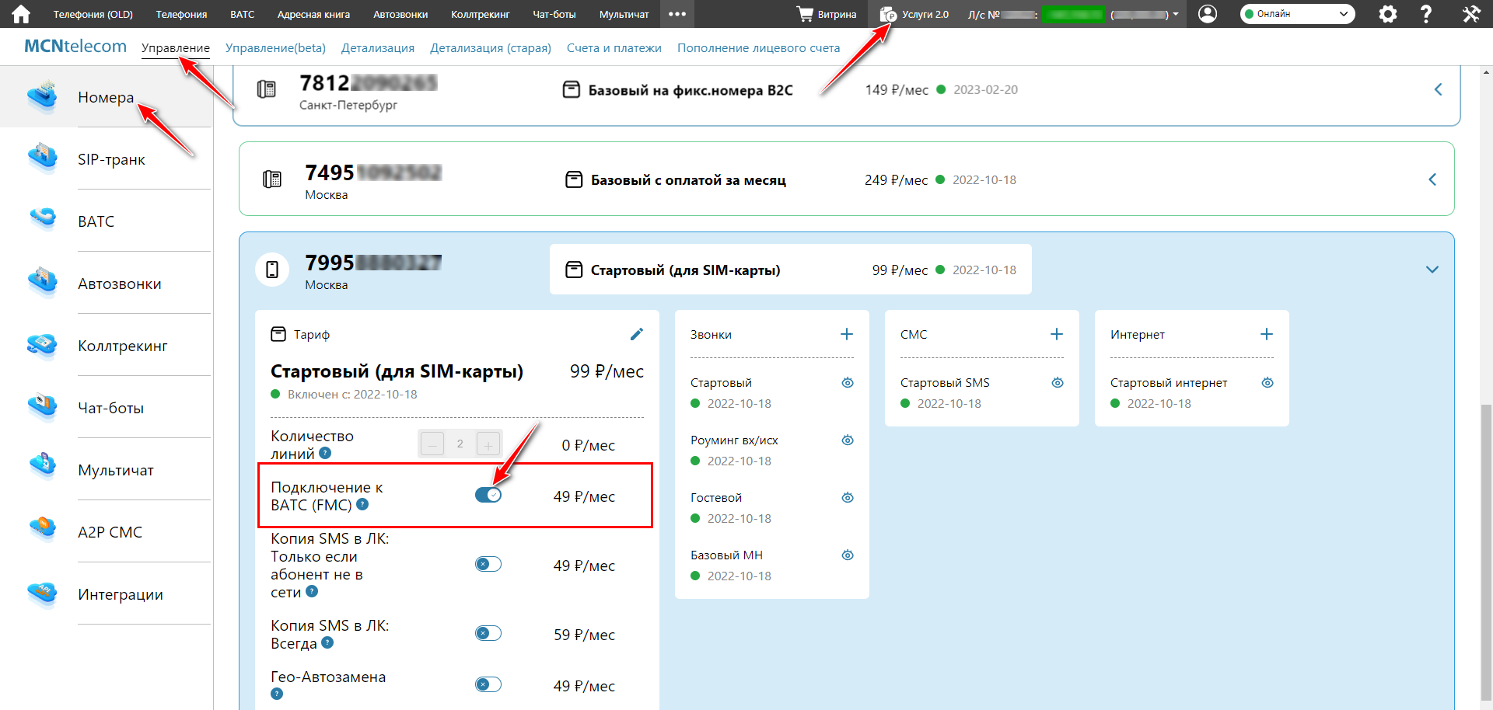View Стартовый SMS package details
The height and width of the screenshot is (710, 1493).
(x=1058, y=382)
